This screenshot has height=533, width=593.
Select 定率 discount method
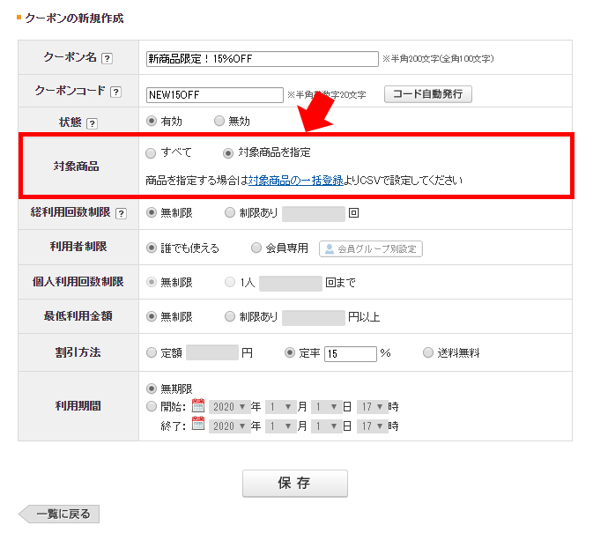(290, 352)
